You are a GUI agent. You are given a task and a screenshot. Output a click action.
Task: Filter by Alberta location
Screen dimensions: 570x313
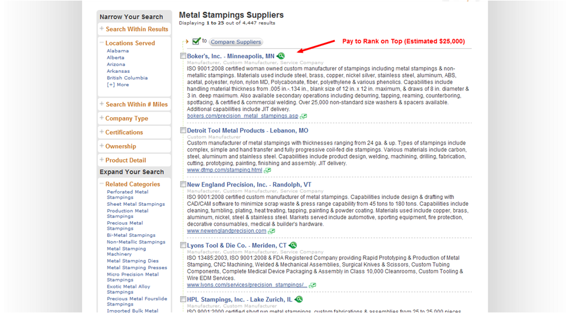116,58
